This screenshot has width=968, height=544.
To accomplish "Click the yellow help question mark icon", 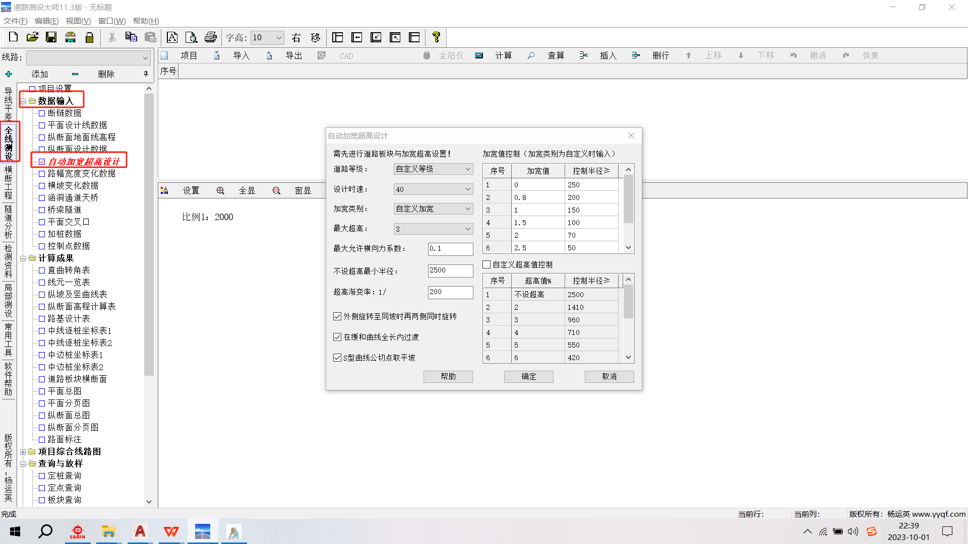I will pos(436,37).
